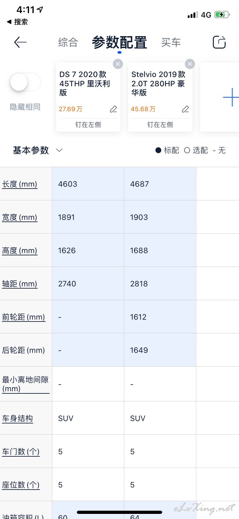Switch to the 综合 tab
The width and height of the screenshot is (239, 519).
(68, 42)
